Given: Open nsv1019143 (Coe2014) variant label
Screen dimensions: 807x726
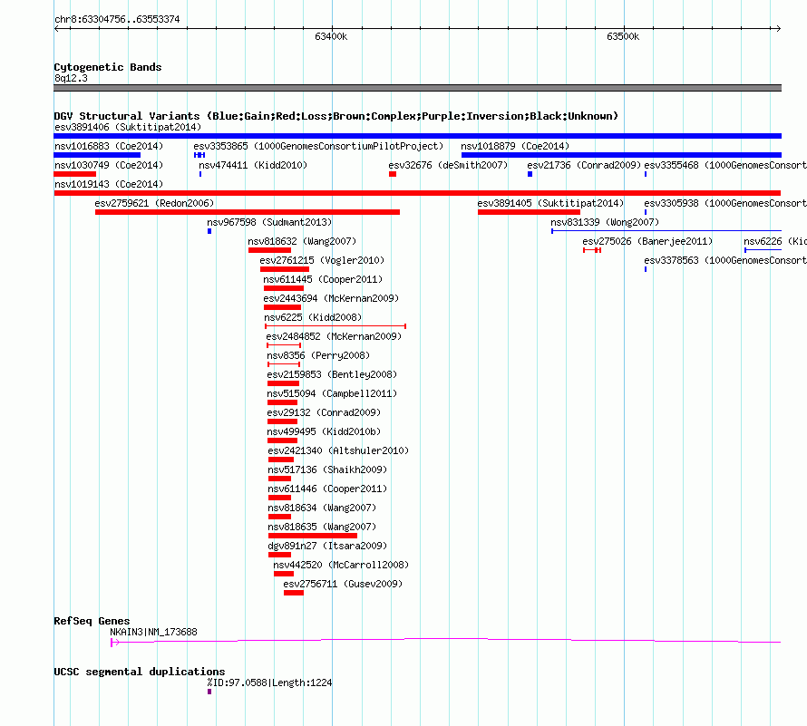Looking at the screenshot, I should pos(109,184).
